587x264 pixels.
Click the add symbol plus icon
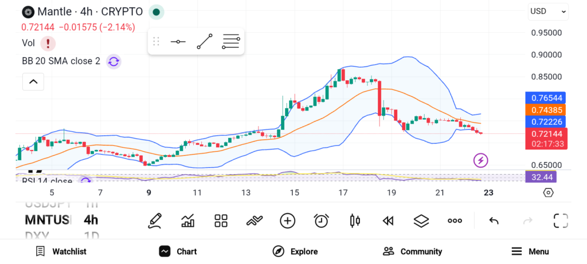pos(287,220)
